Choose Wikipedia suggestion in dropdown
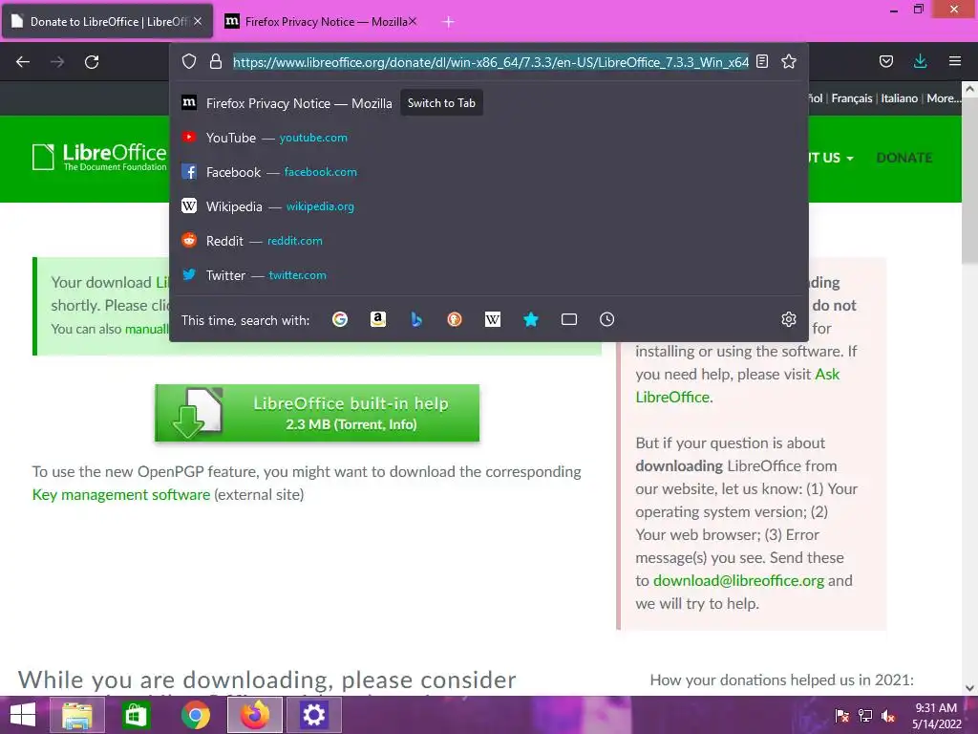This screenshot has height=734, width=978. pos(489,206)
